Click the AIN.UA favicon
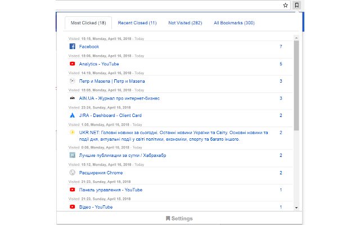The width and height of the screenshot is (360, 225). point(73,98)
